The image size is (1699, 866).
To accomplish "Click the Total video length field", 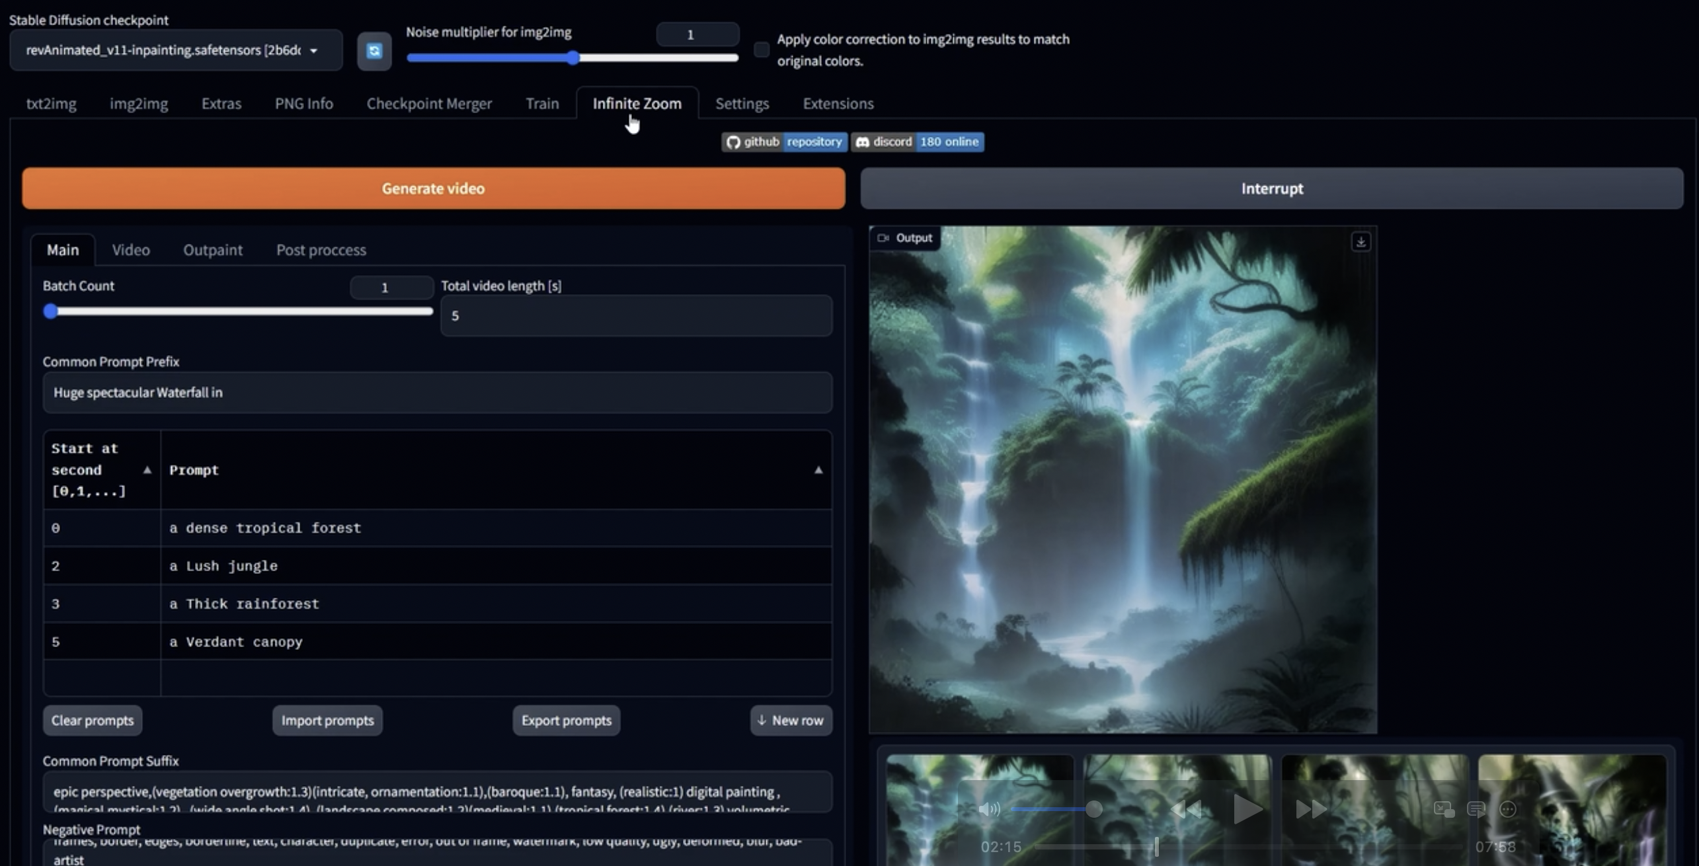I will [636, 316].
